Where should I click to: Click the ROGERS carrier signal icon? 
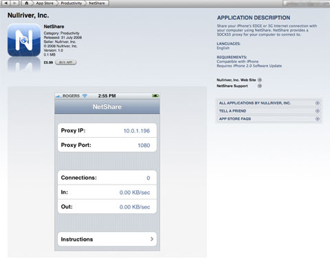[58, 96]
